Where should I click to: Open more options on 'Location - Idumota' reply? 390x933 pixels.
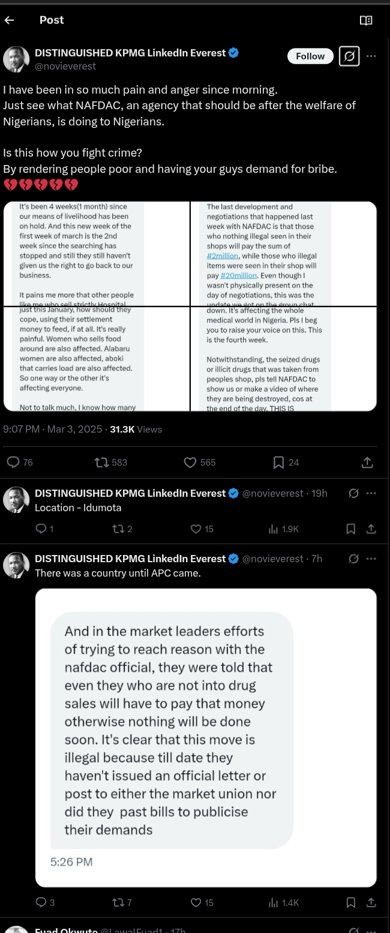[371, 493]
